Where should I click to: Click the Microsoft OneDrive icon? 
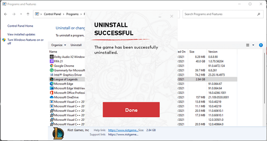(51, 97)
